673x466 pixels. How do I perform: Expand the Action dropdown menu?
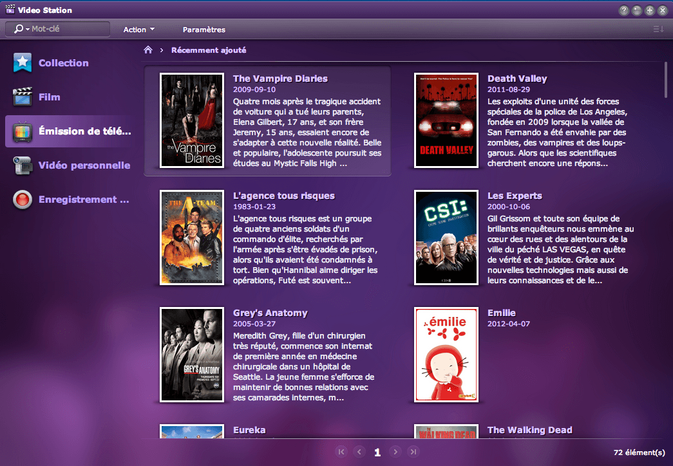[138, 29]
